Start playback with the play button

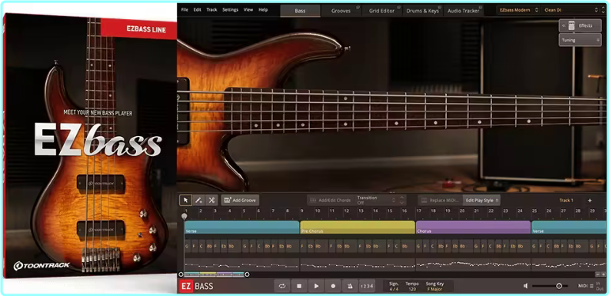pyautogui.click(x=316, y=286)
